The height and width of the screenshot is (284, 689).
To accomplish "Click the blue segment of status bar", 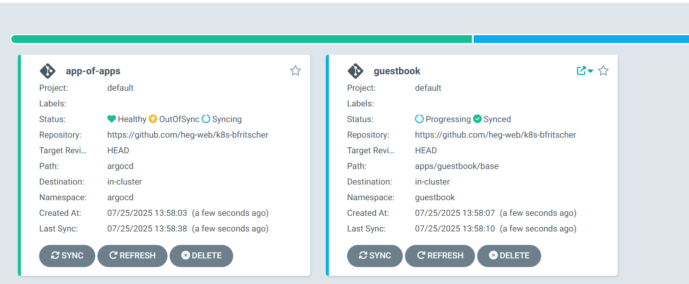I will (x=581, y=39).
